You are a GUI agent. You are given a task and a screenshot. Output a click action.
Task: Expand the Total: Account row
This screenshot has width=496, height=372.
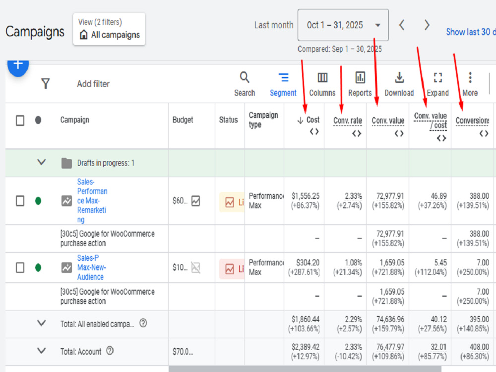pos(42,351)
